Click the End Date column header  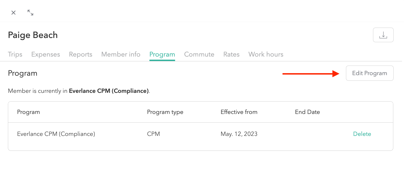click(307, 112)
